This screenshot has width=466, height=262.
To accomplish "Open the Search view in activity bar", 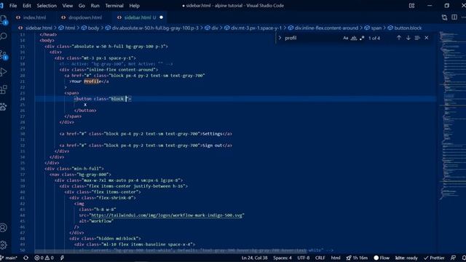I will [4, 36].
